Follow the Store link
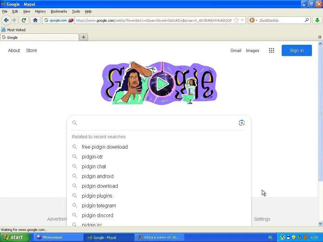The width and height of the screenshot is (323, 242). (31, 50)
